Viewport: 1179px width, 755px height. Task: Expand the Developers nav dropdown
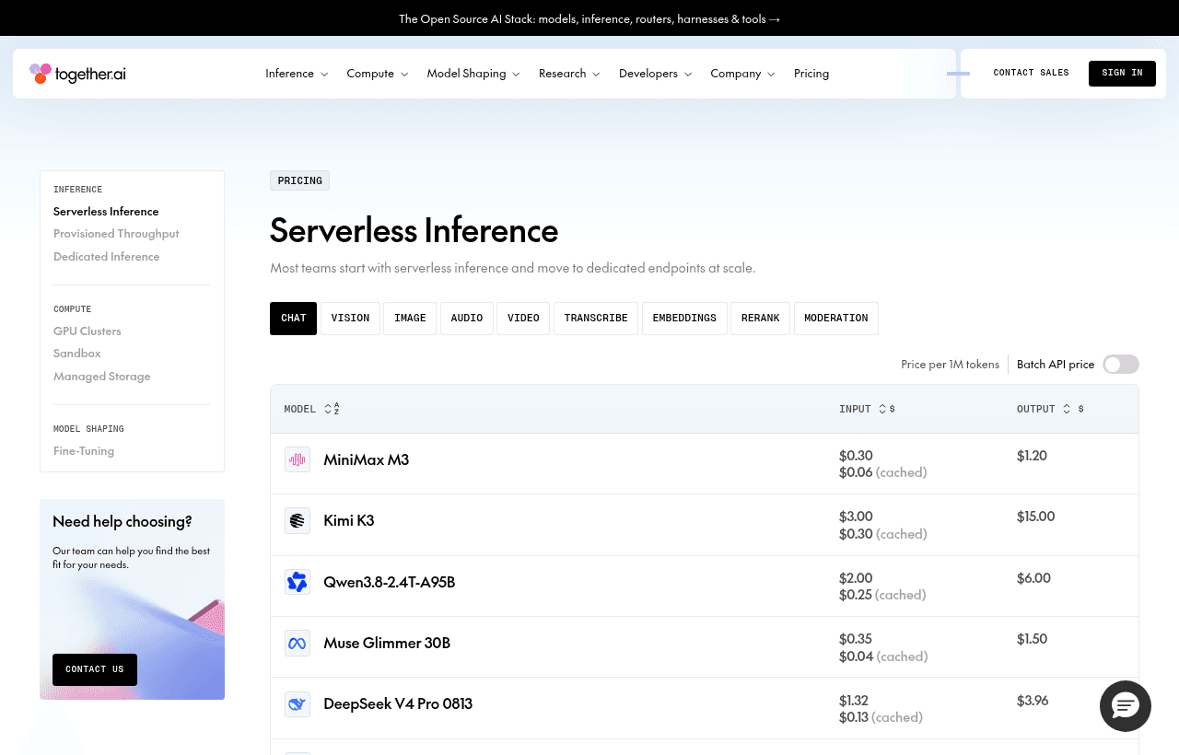(x=655, y=74)
